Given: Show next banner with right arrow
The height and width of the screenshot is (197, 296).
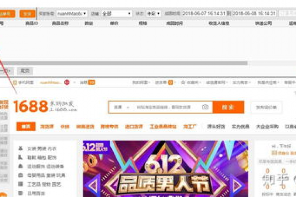Looking at the screenshot, I should click(x=237, y=185).
